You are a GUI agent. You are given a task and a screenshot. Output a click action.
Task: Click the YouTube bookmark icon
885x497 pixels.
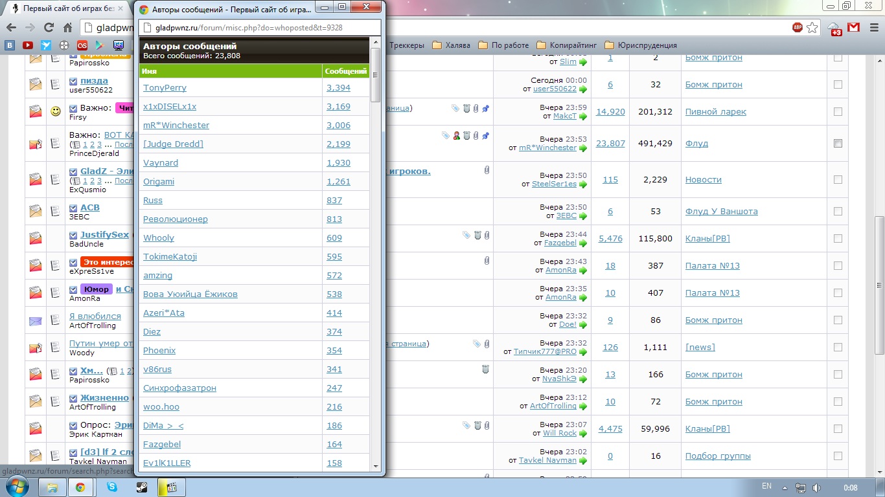coord(28,45)
